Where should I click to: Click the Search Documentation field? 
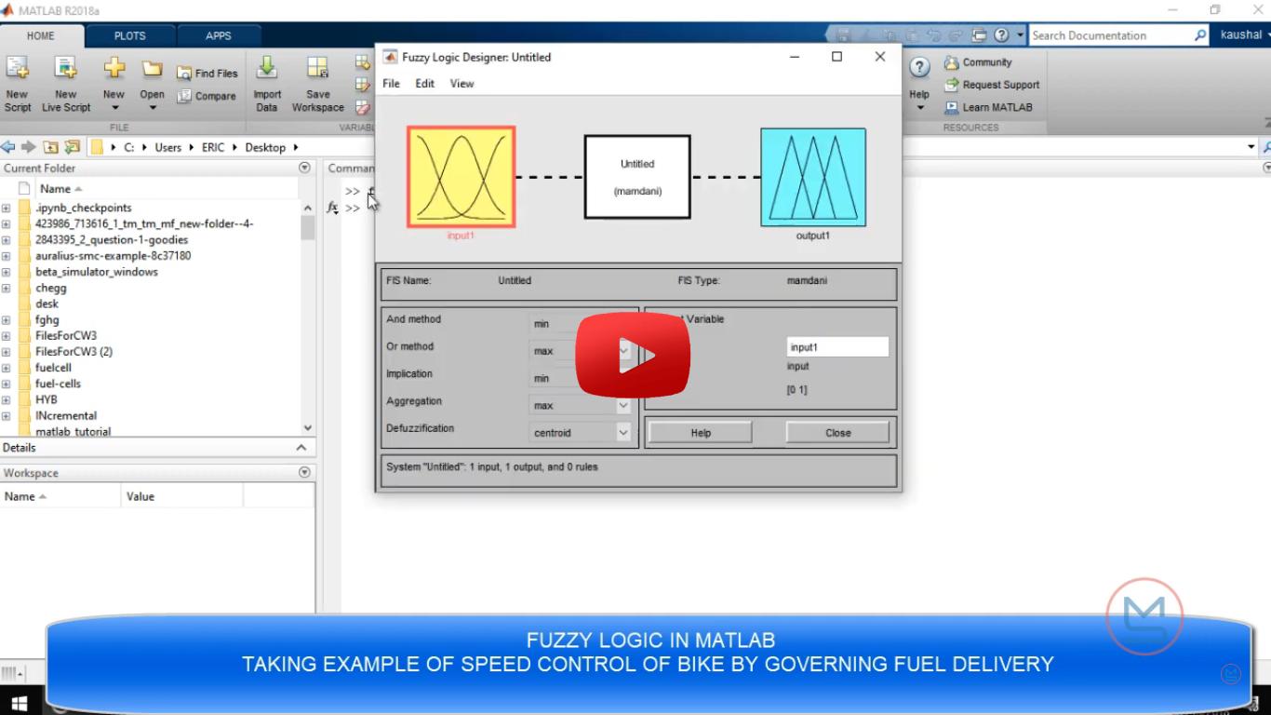[1112, 35]
